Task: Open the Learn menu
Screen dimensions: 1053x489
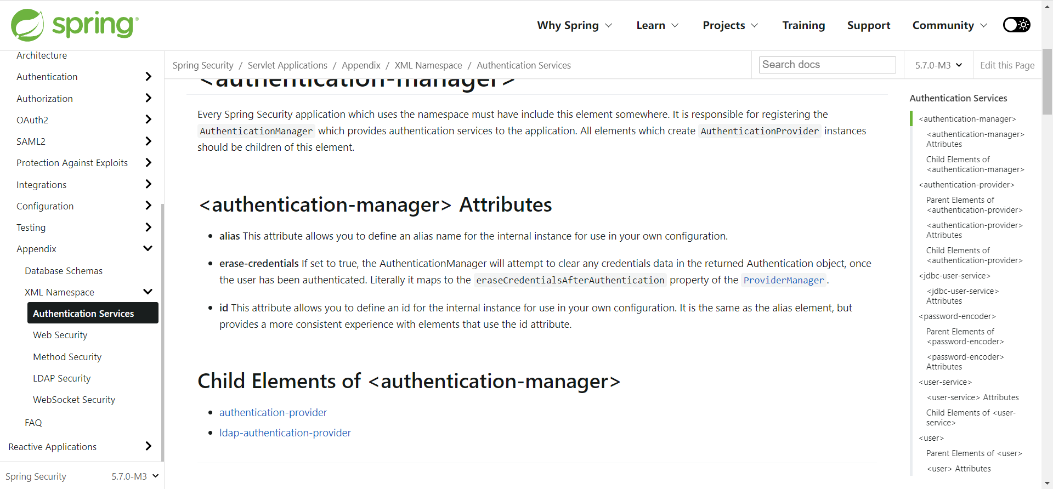Action: [657, 25]
